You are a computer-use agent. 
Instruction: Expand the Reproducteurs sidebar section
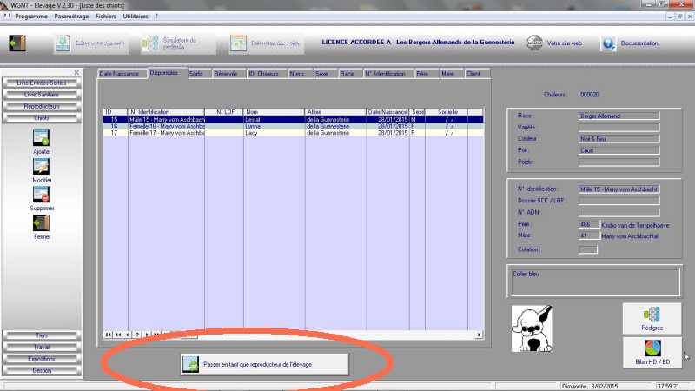pyautogui.click(x=42, y=106)
